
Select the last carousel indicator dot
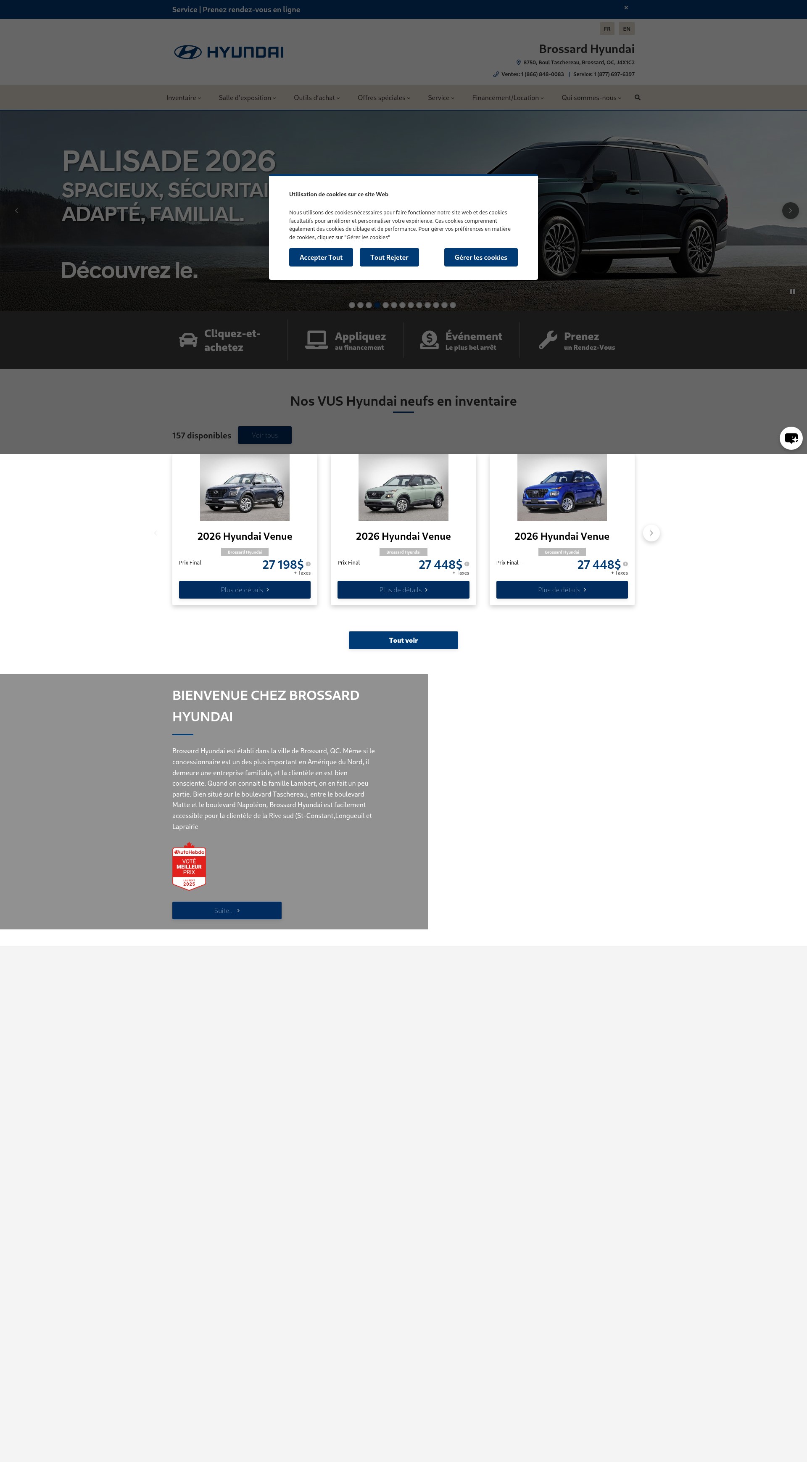[452, 305]
